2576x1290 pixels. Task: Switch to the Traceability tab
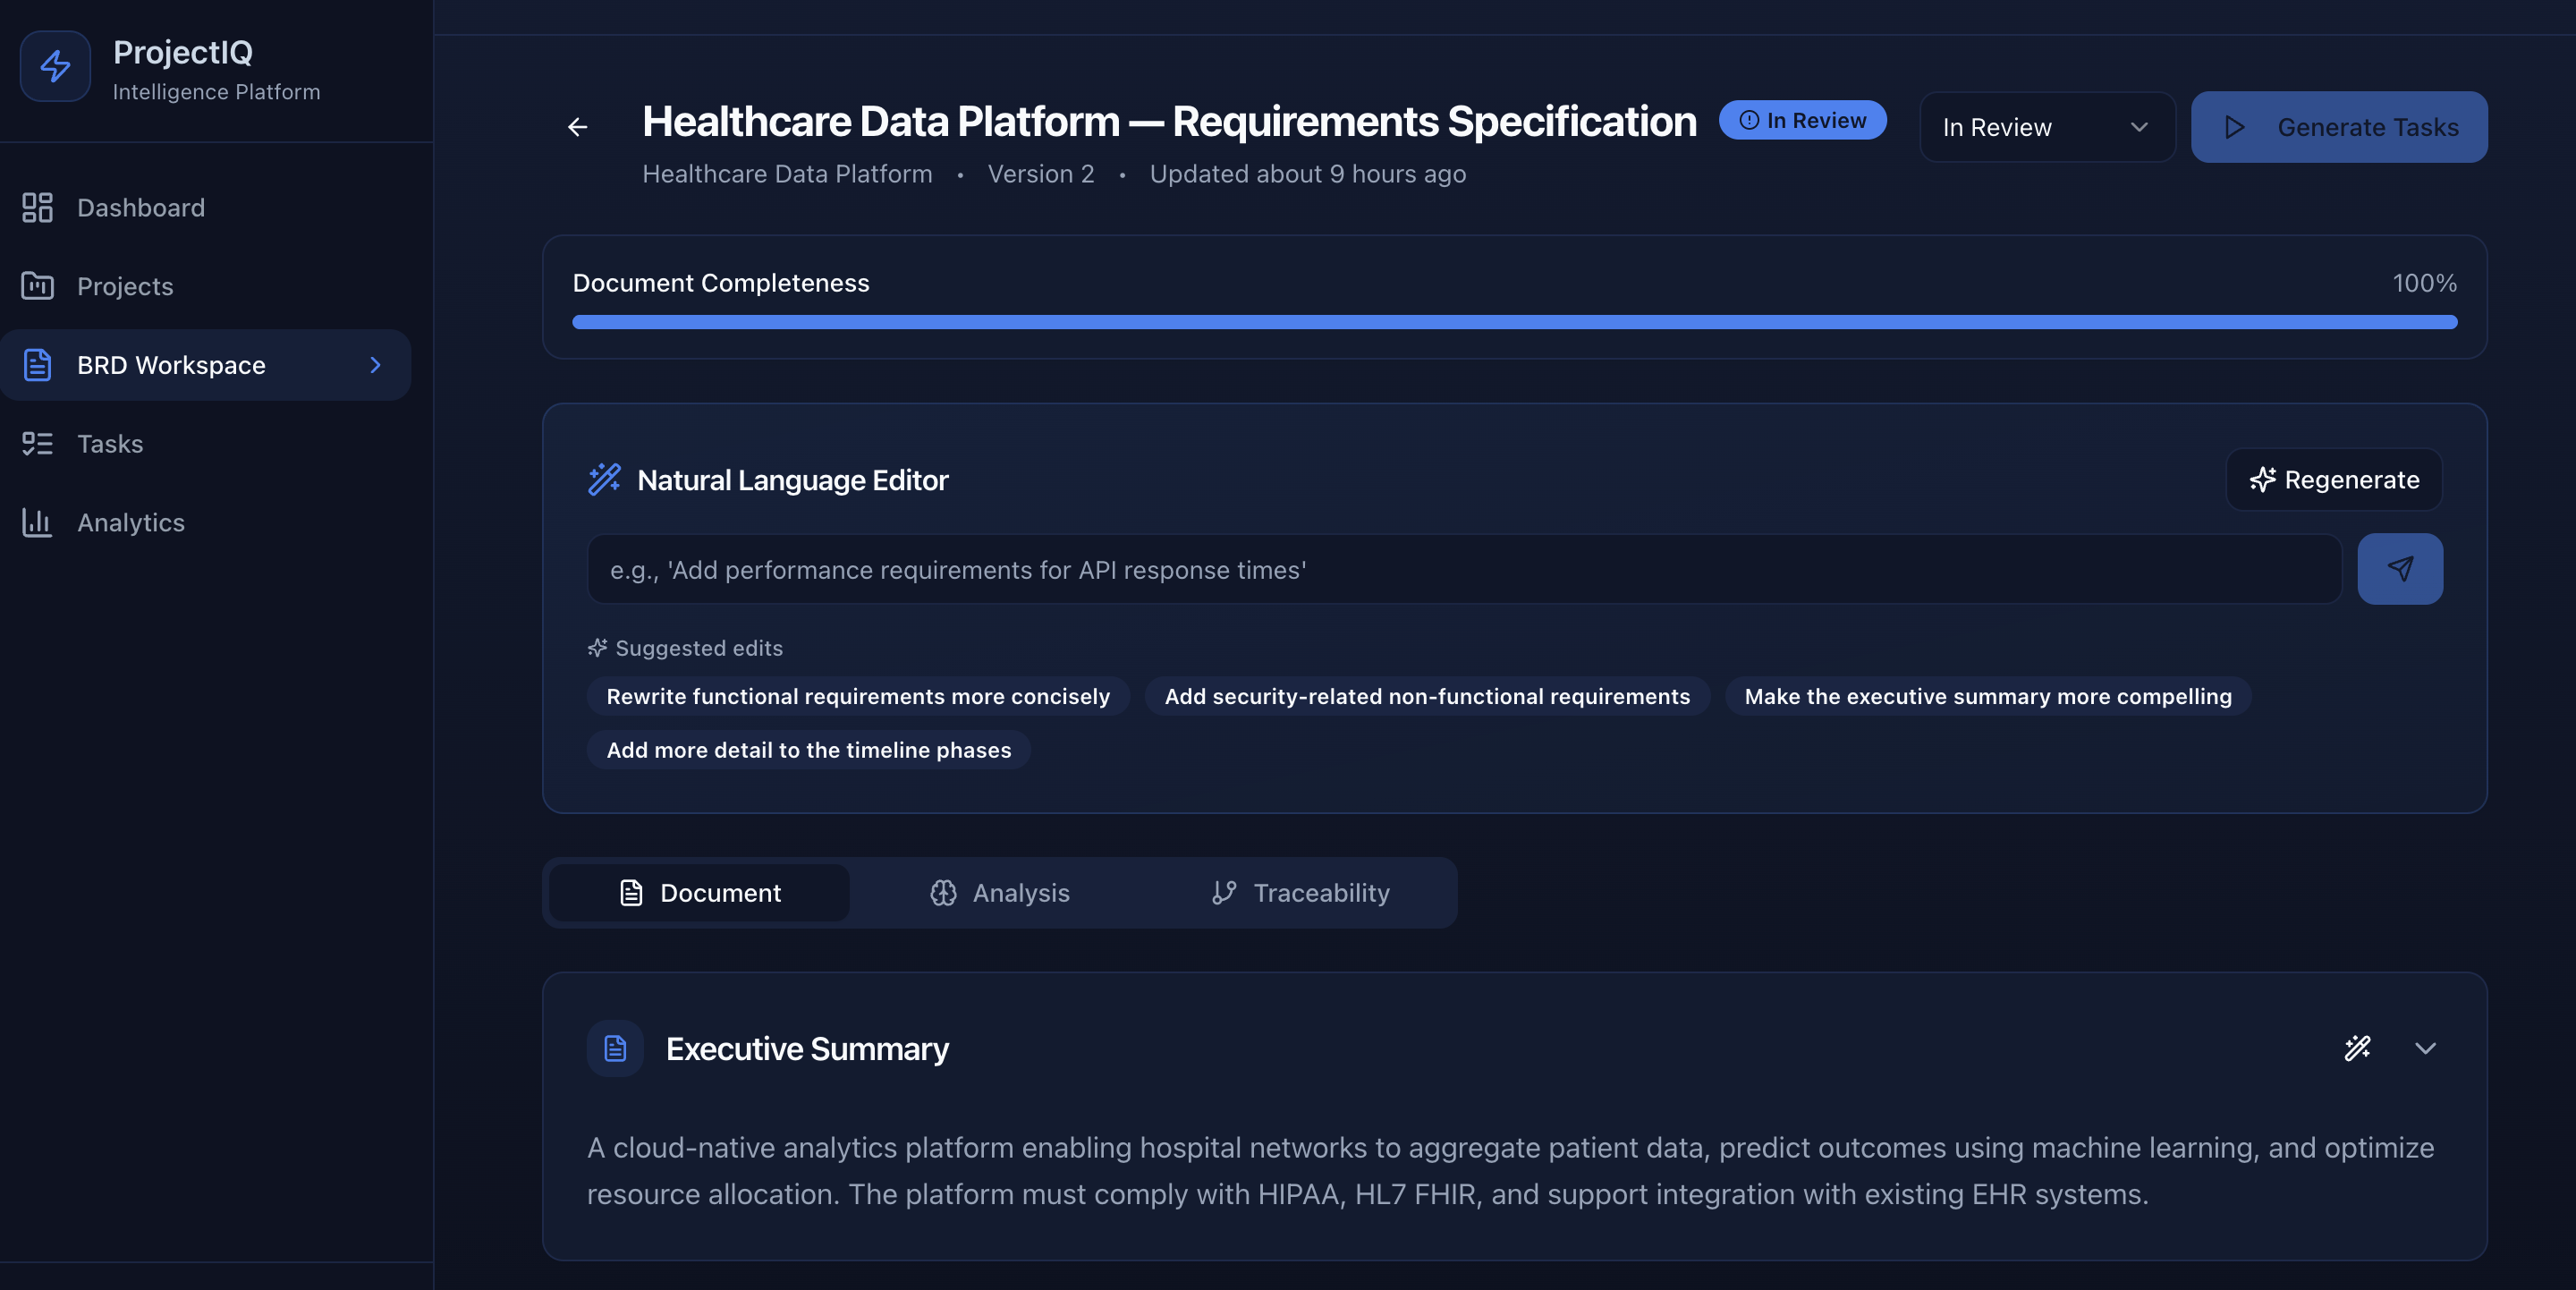pos(1300,893)
